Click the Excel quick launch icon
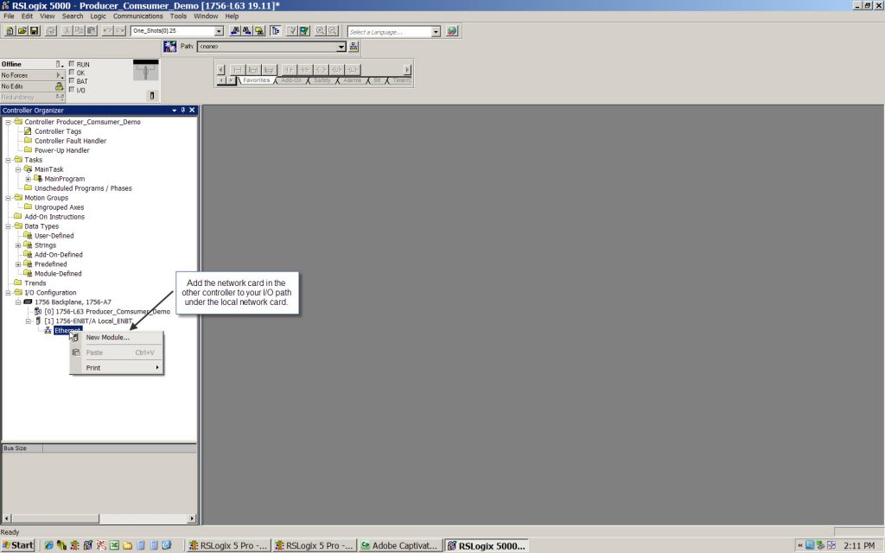This screenshot has height=553, width=885. point(115,546)
